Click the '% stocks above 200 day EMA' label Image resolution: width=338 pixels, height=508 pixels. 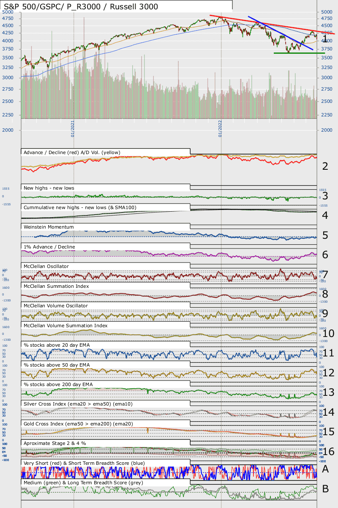[x=58, y=384]
